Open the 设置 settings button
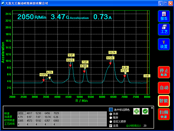174x131 pixels. 164,44
